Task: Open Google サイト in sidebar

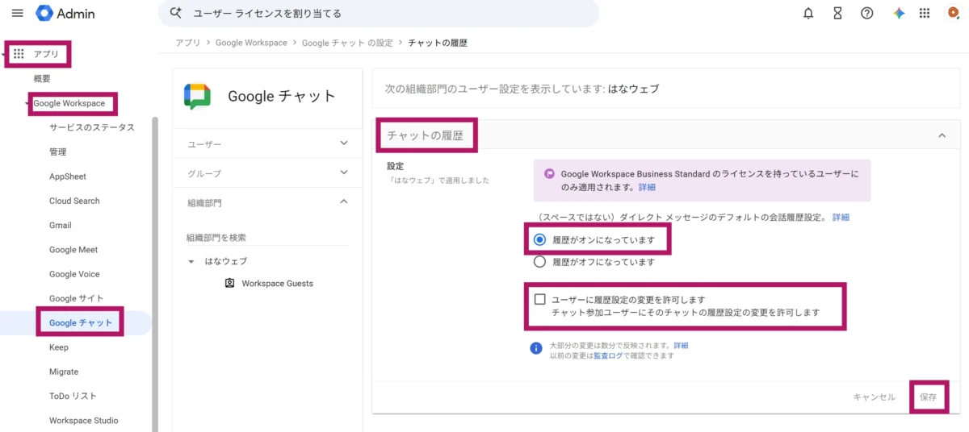Action: click(x=77, y=299)
